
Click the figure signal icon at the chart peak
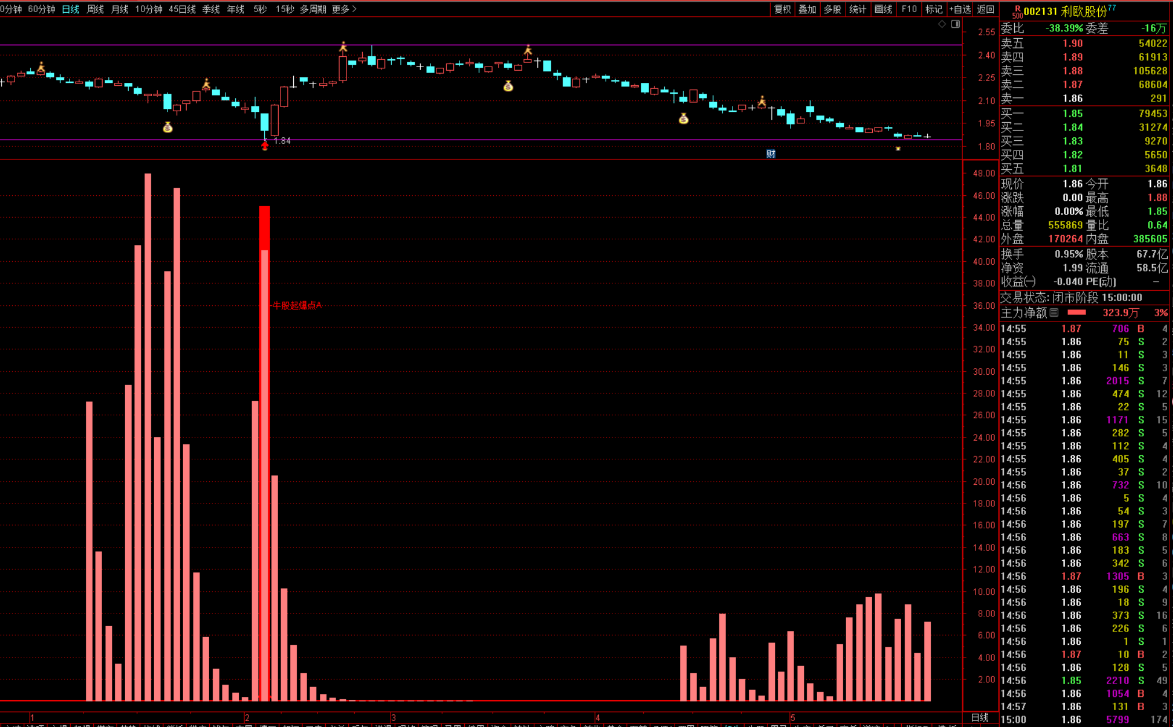coord(343,48)
